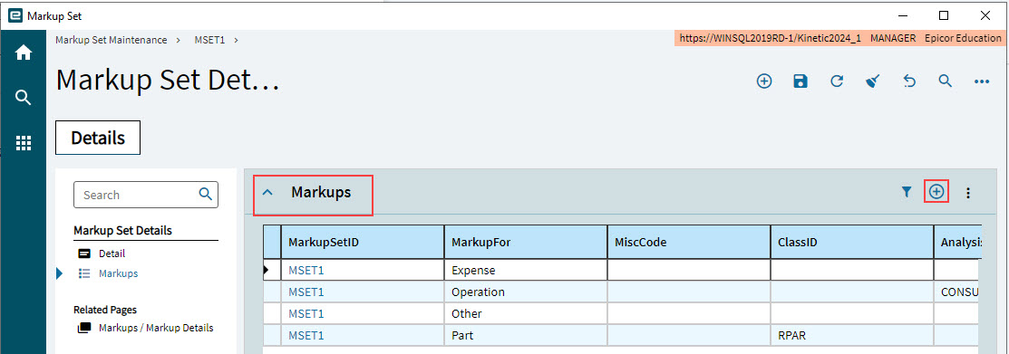Open MSET1 link in Operation row
Viewport: 1009px width, 354px height.
pyautogui.click(x=306, y=292)
